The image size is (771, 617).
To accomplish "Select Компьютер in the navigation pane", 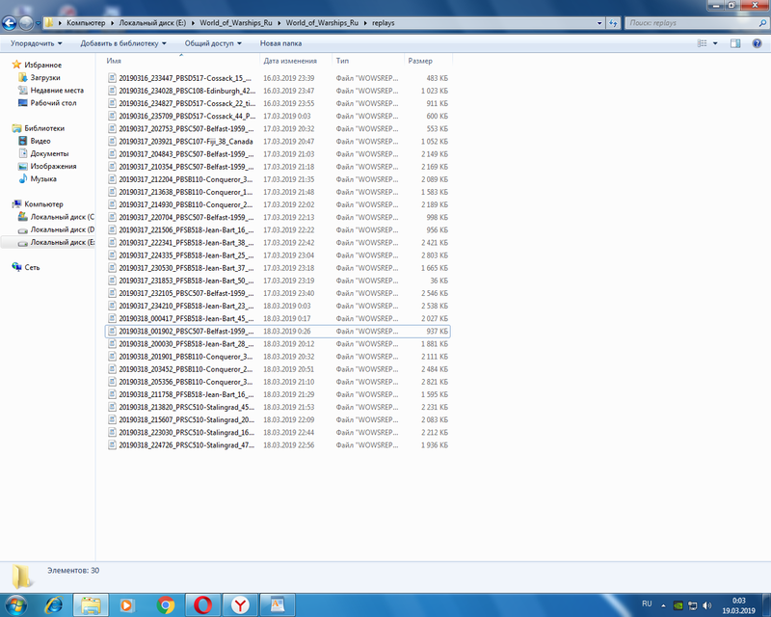I will (x=39, y=203).
